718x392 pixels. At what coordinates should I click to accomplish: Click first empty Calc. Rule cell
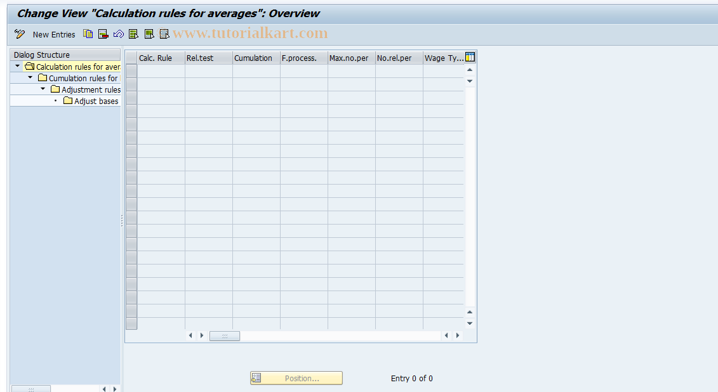coord(161,71)
